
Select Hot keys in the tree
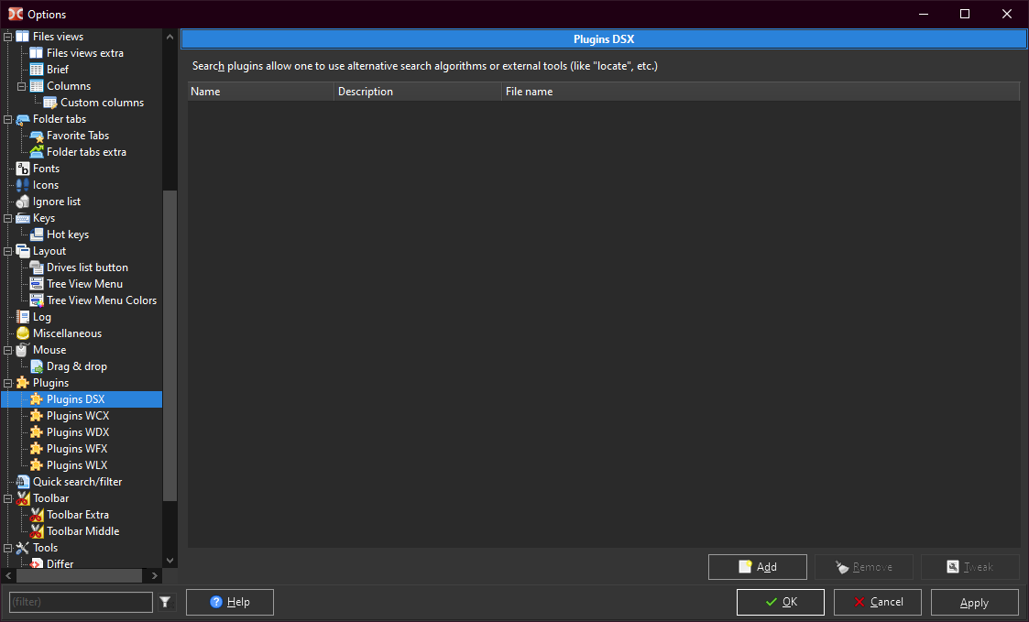click(x=67, y=235)
